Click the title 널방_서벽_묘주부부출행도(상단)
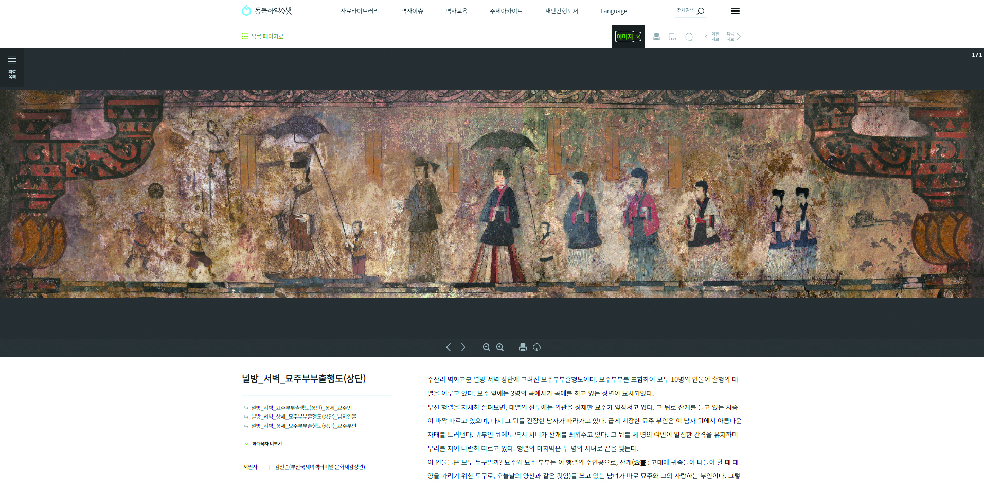This screenshot has height=486, width=984. tap(304, 378)
